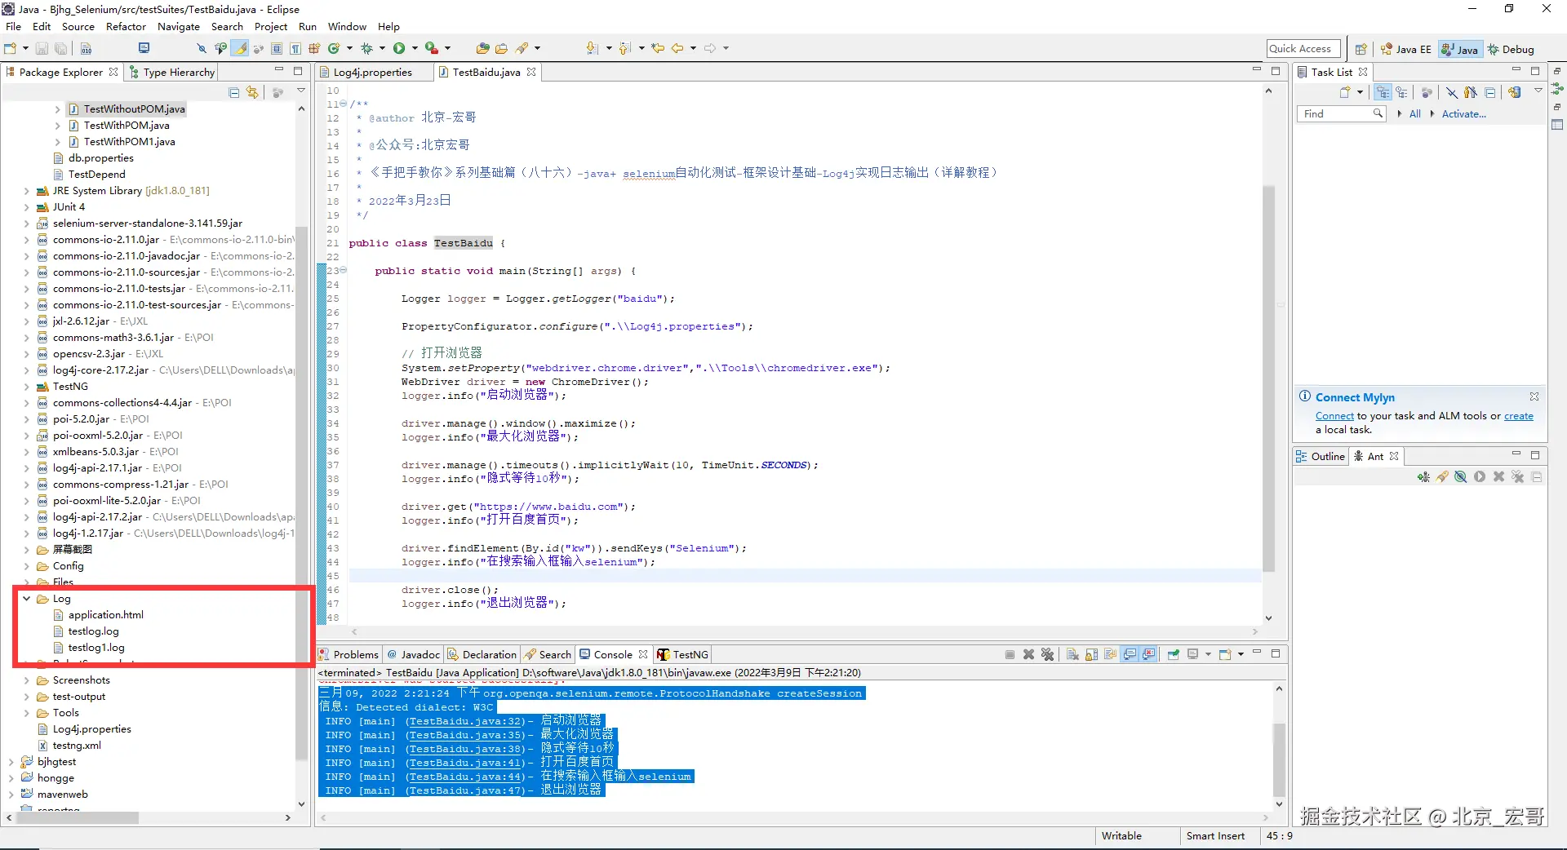Click the Package Explorer horizontal scrollbar
Screen dimensions: 1567x850
[x=78, y=817]
